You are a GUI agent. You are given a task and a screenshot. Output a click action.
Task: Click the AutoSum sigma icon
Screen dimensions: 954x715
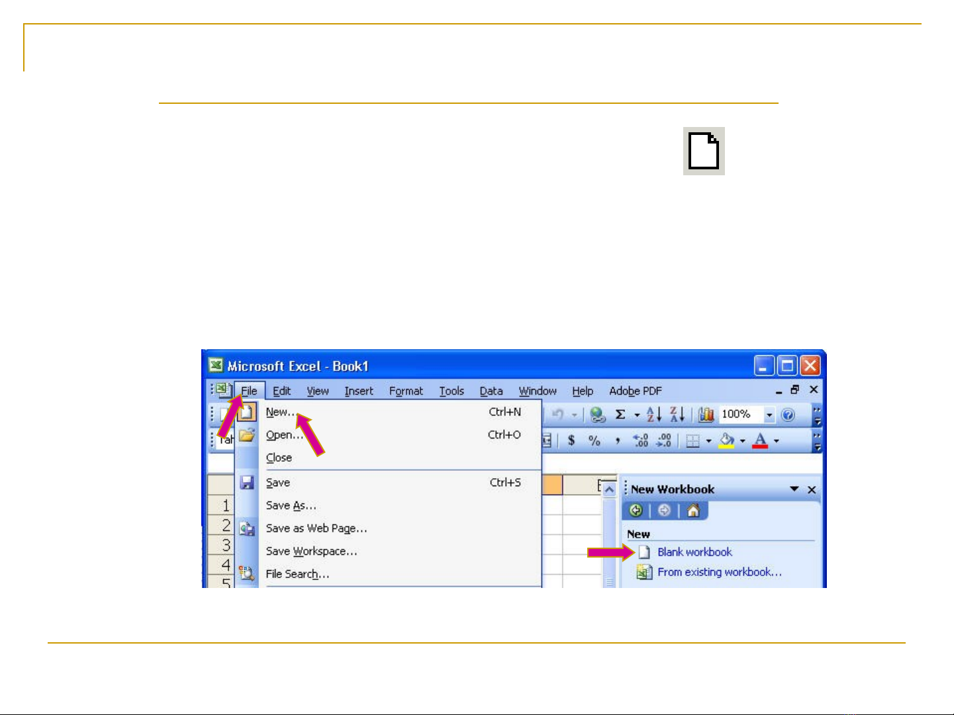[x=620, y=415]
